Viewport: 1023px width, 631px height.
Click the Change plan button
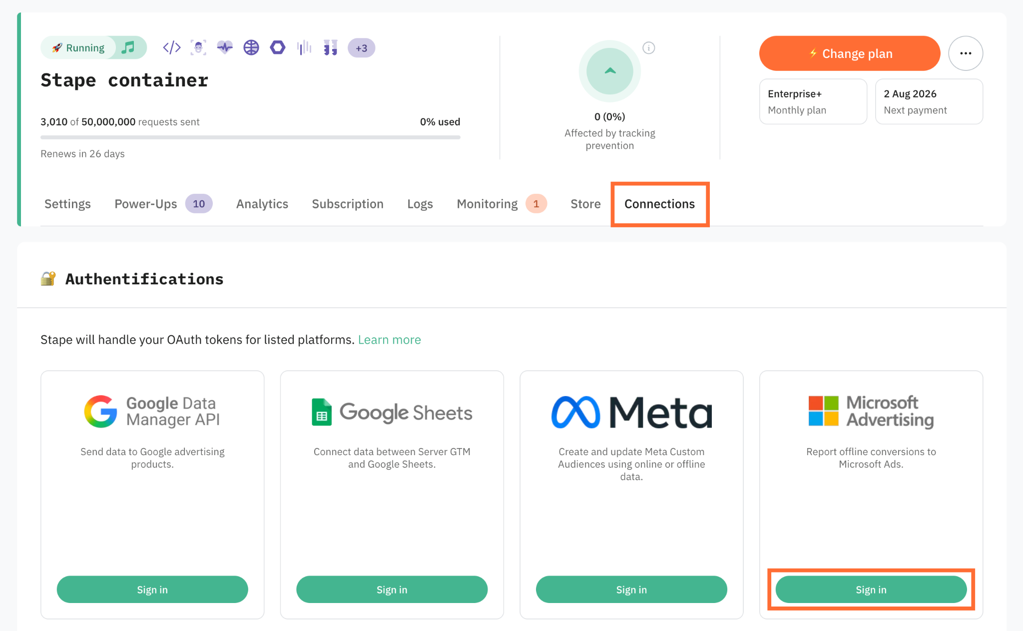(850, 53)
